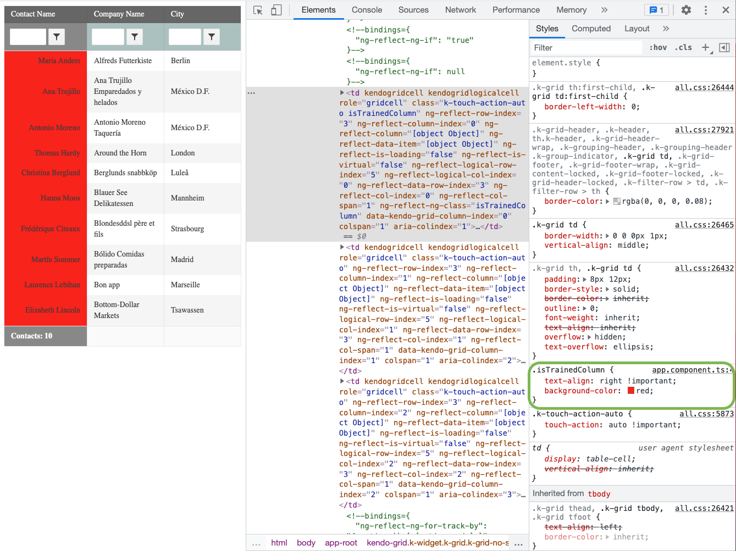
Task: Click the City filter funnel icon
Action: click(212, 37)
